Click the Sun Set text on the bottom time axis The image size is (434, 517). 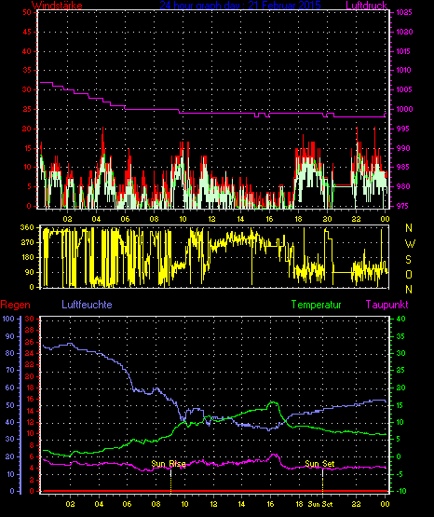pyautogui.click(x=320, y=504)
